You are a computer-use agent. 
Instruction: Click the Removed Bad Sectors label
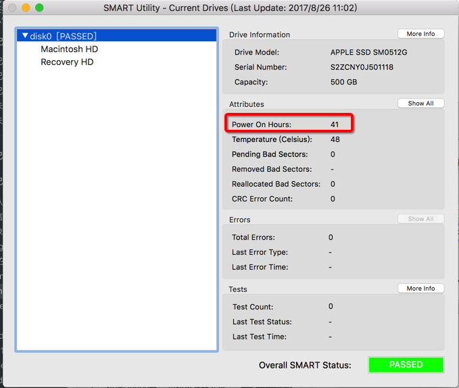(x=272, y=169)
